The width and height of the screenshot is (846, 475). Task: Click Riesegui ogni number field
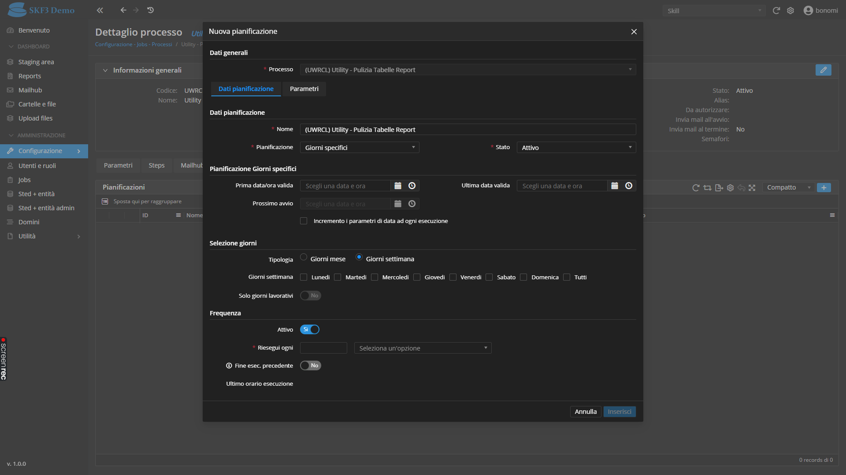pos(323,348)
